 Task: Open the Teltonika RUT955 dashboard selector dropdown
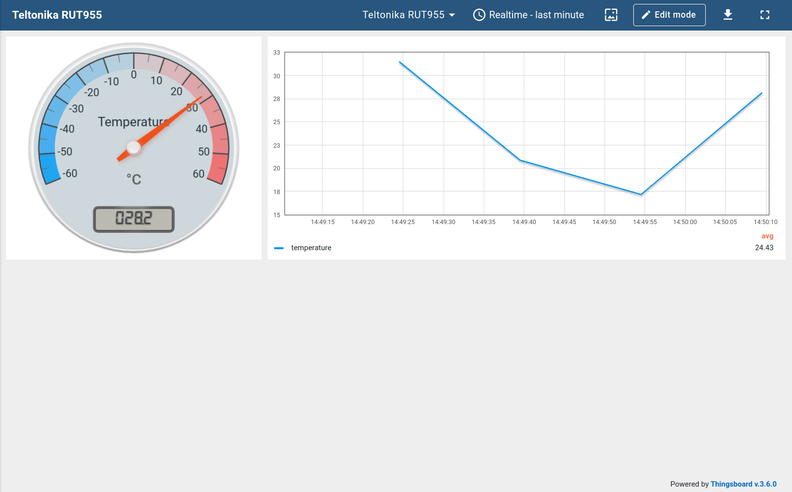point(408,15)
